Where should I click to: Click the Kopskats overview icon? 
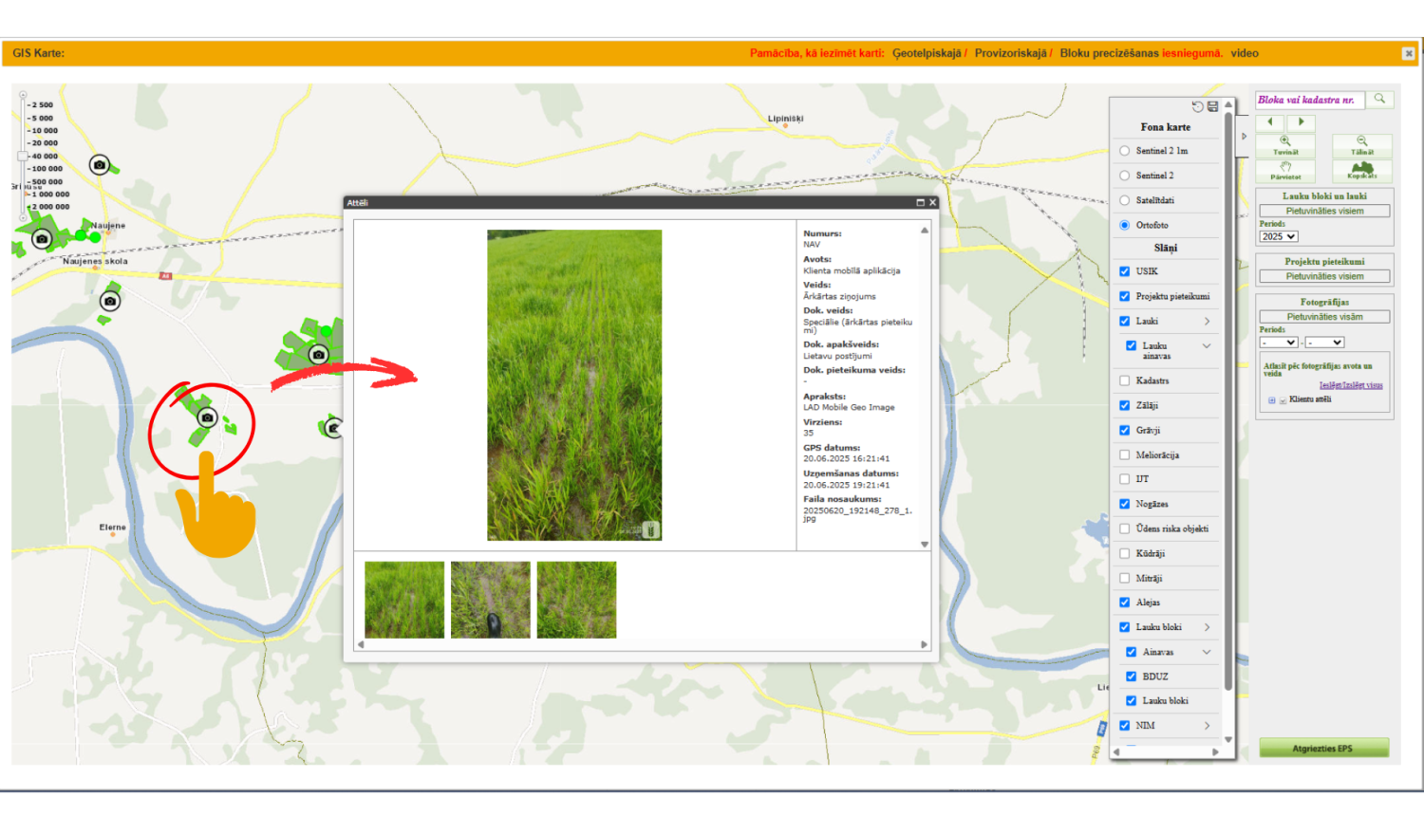(1361, 170)
